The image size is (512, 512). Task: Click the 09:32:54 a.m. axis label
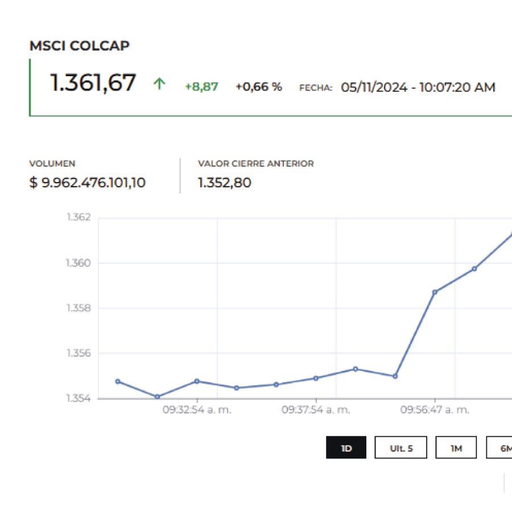tap(199, 408)
